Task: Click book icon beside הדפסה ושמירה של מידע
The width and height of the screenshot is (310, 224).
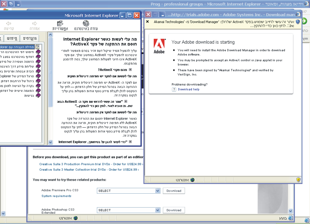Action: pyautogui.click(x=38, y=61)
